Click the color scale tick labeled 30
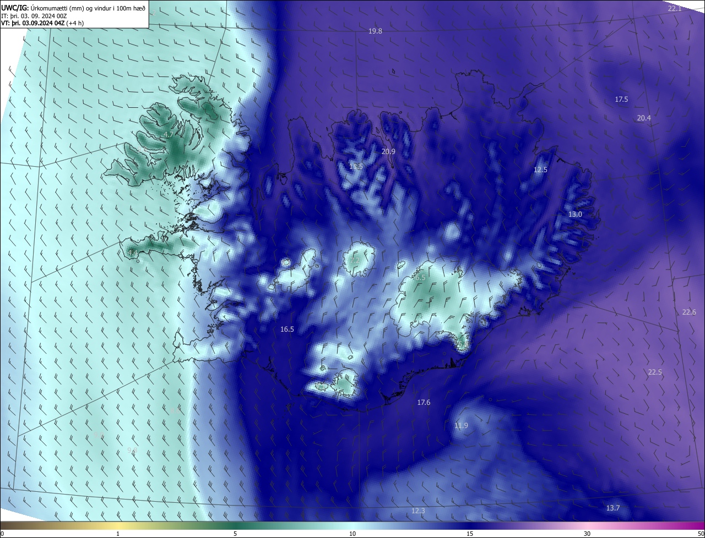 click(x=587, y=534)
